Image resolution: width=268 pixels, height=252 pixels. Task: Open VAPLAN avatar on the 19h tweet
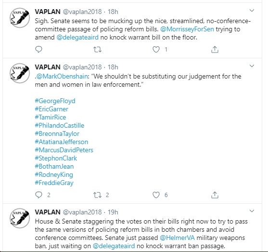[x=20, y=218]
